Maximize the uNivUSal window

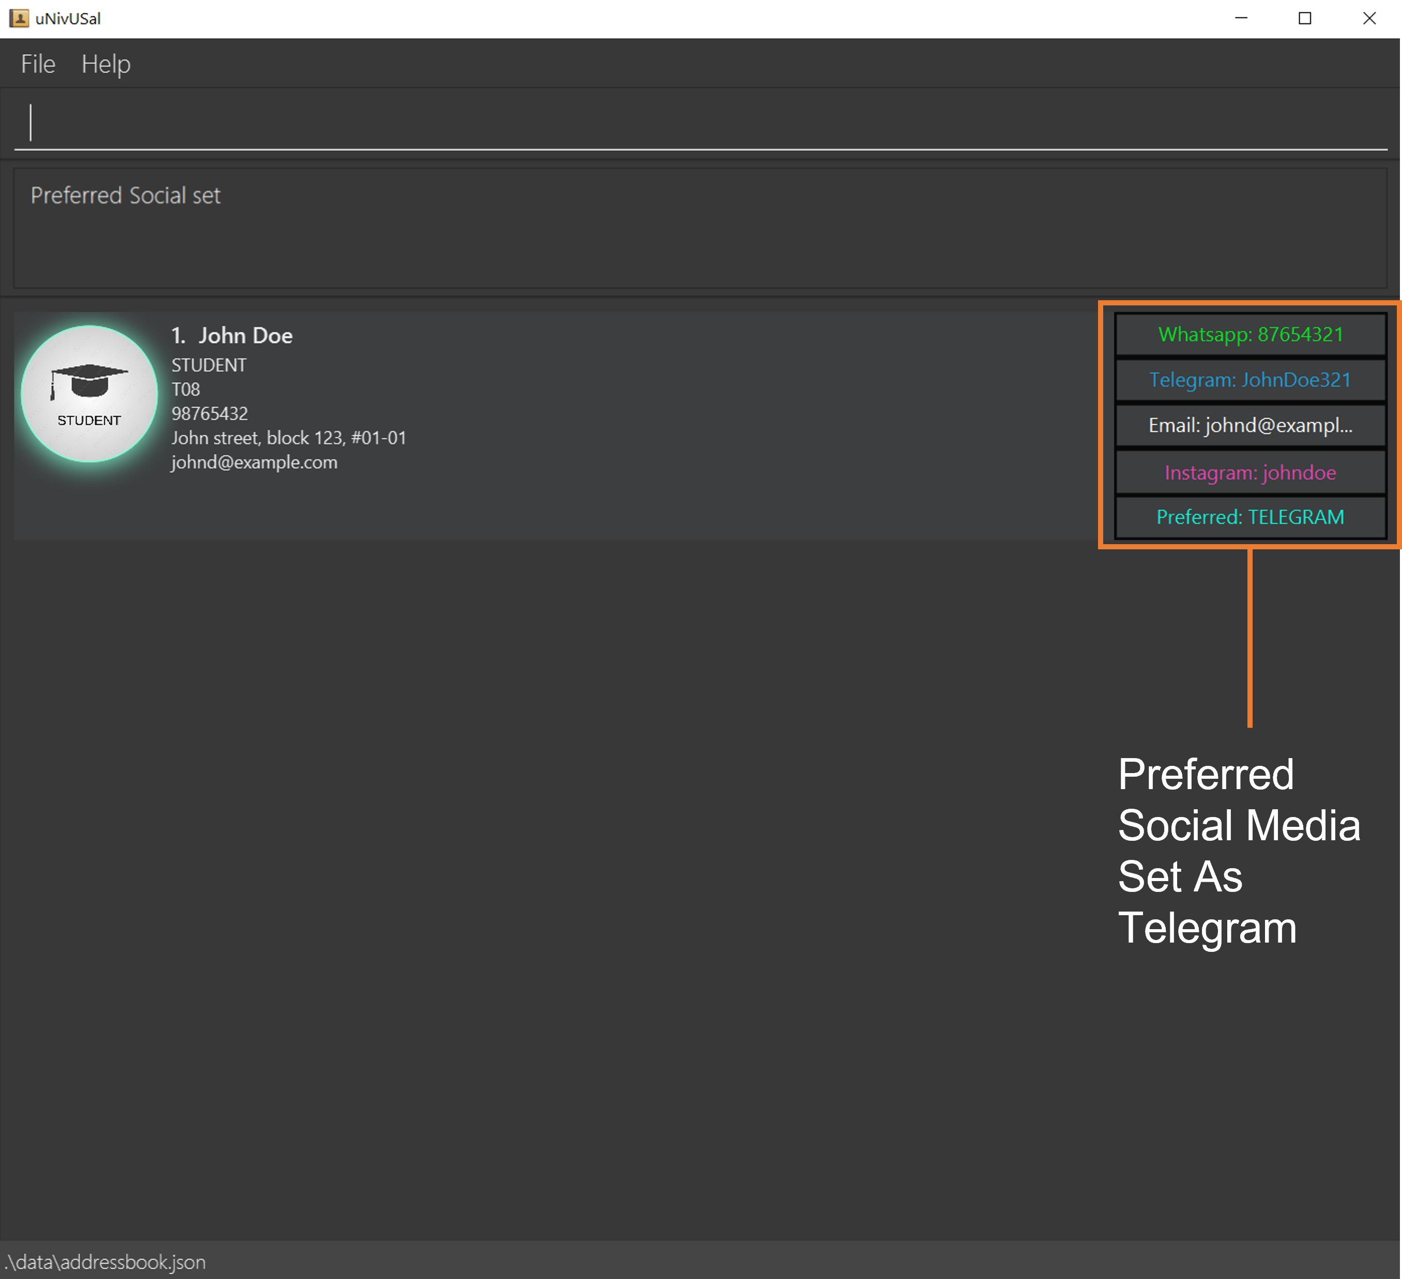tap(1305, 19)
